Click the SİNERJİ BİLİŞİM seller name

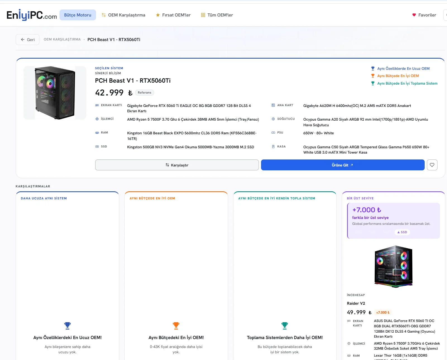pos(108,73)
